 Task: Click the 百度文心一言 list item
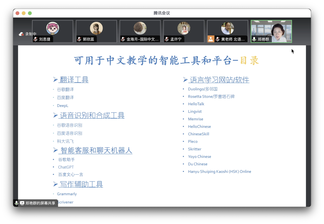coord(71,175)
